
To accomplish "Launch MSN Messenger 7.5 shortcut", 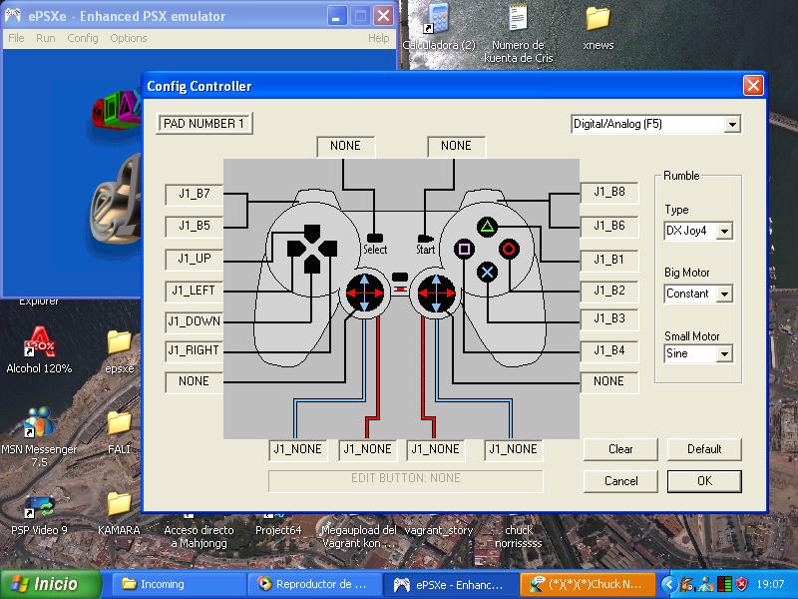I will 39,437.
